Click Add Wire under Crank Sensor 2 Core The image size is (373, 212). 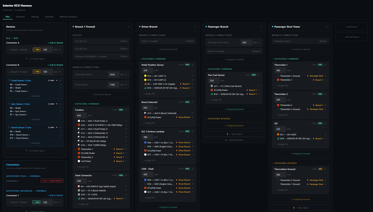click(35, 96)
